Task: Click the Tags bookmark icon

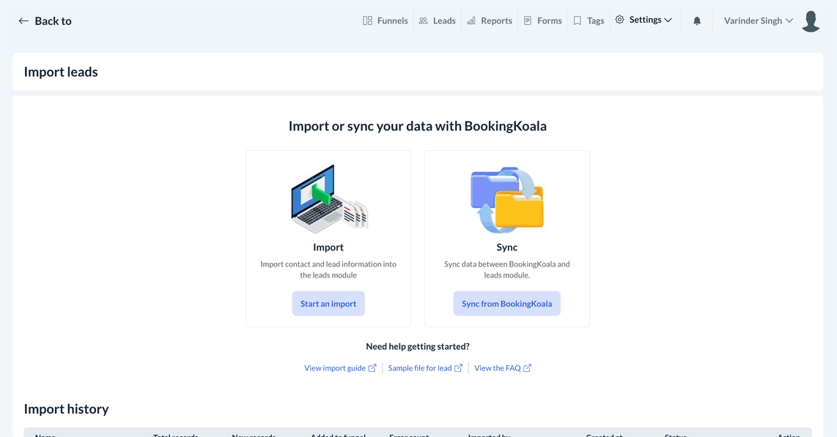Action: coord(577,20)
